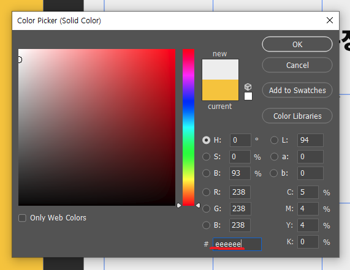Select the RGB blue B radio button
350x270 pixels.
(x=206, y=225)
